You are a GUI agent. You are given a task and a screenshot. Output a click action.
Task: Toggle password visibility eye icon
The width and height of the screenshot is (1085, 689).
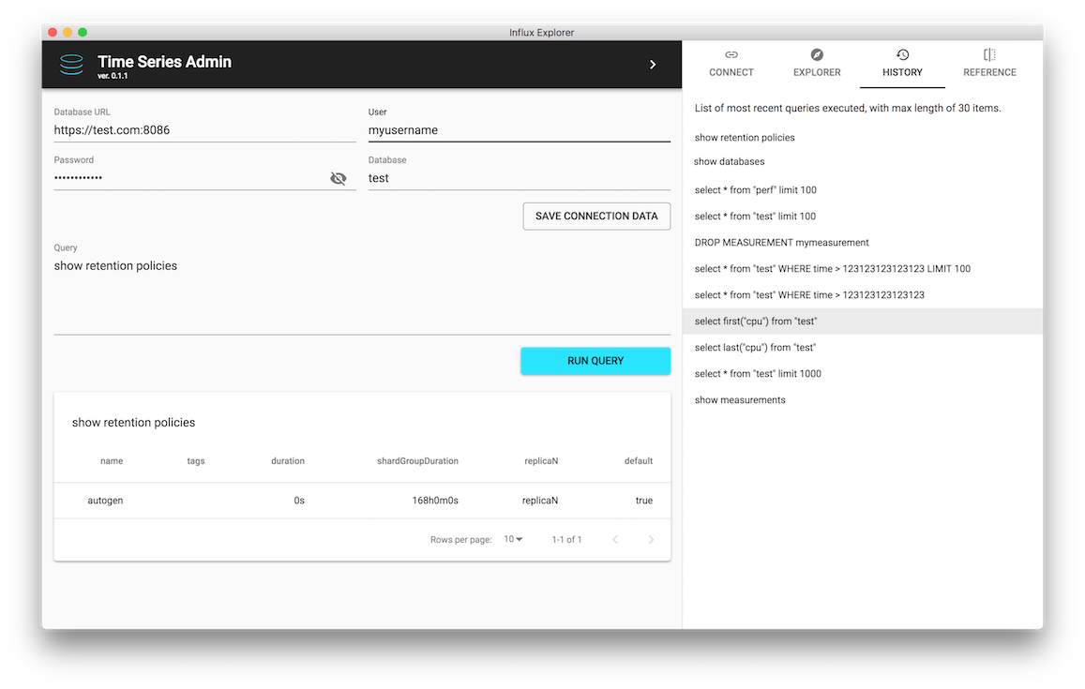point(339,178)
